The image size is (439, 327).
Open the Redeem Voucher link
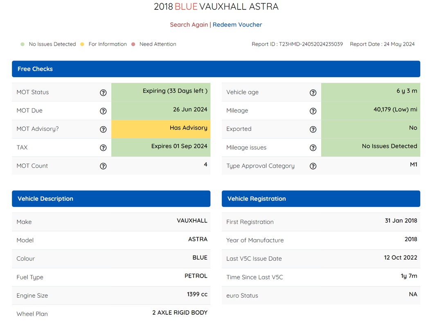(x=237, y=25)
